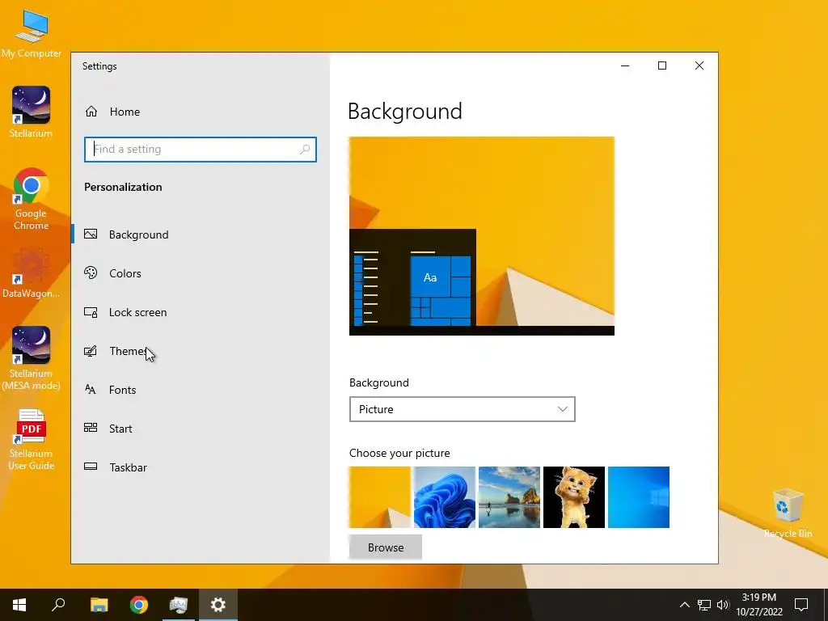828x621 pixels.
Task: Click the Home house icon
Action: click(91, 112)
